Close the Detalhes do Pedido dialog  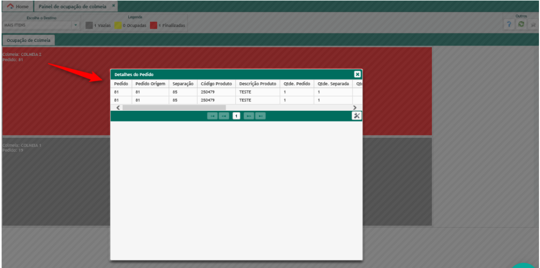coord(357,74)
